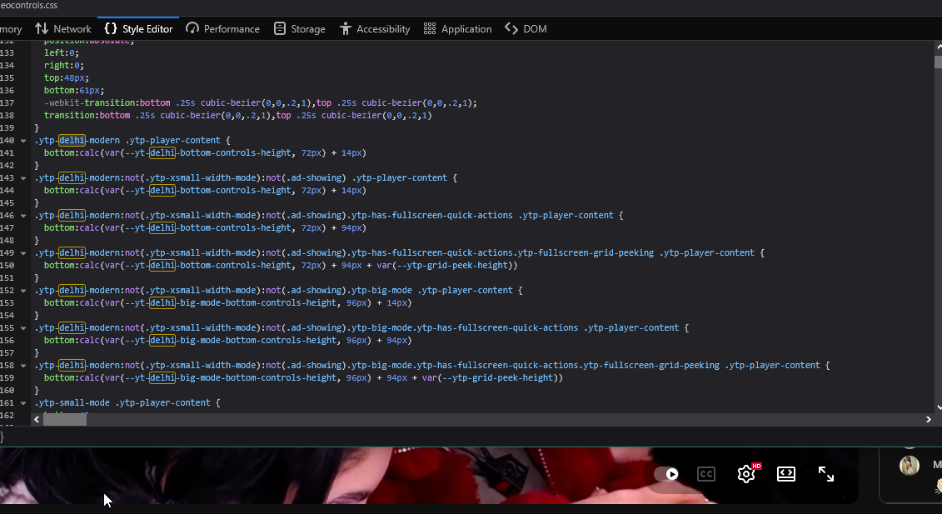This screenshot has height=514, width=942.
Task: Click the vertical scrollbar down arrow
Action: coord(939,407)
